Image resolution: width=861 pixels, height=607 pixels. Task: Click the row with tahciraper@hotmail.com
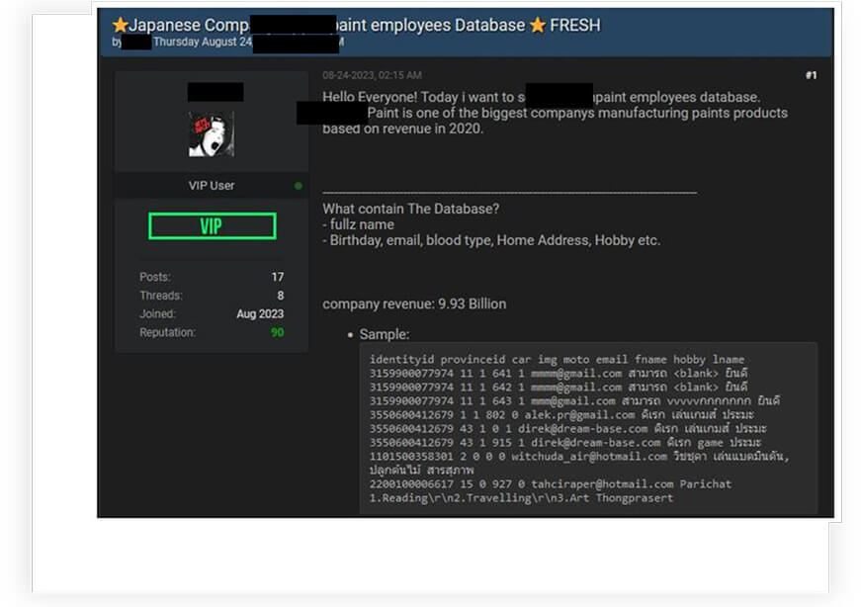[551, 484]
